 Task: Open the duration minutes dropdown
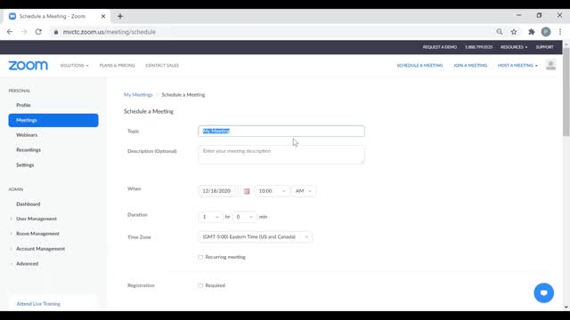pos(244,217)
